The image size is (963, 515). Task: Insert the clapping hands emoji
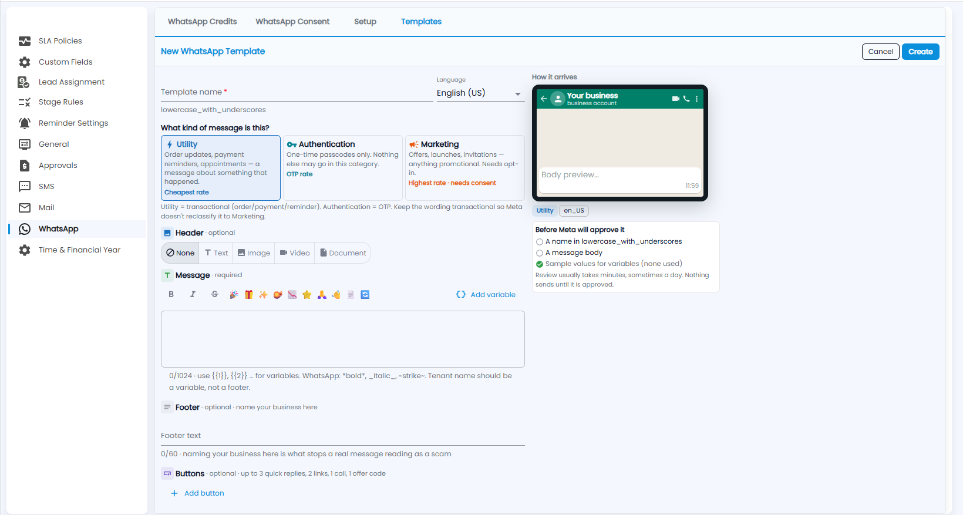tap(336, 295)
